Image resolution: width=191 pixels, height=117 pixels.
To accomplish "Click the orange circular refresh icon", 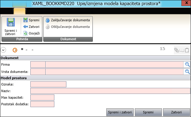I will click(x=15, y=50).
